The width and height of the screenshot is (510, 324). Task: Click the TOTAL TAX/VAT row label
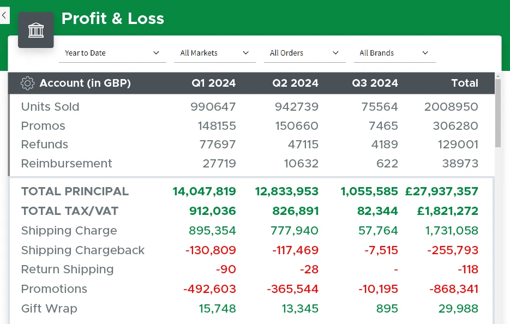pyautogui.click(x=70, y=211)
